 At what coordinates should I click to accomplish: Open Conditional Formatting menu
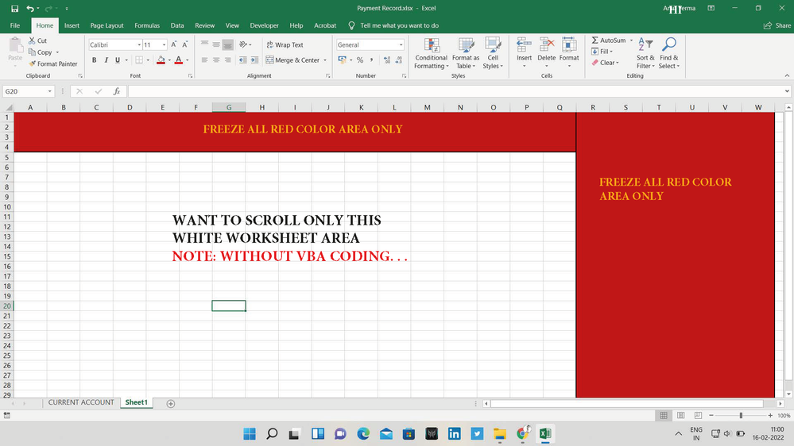pyautogui.click(x=432, y=53)
